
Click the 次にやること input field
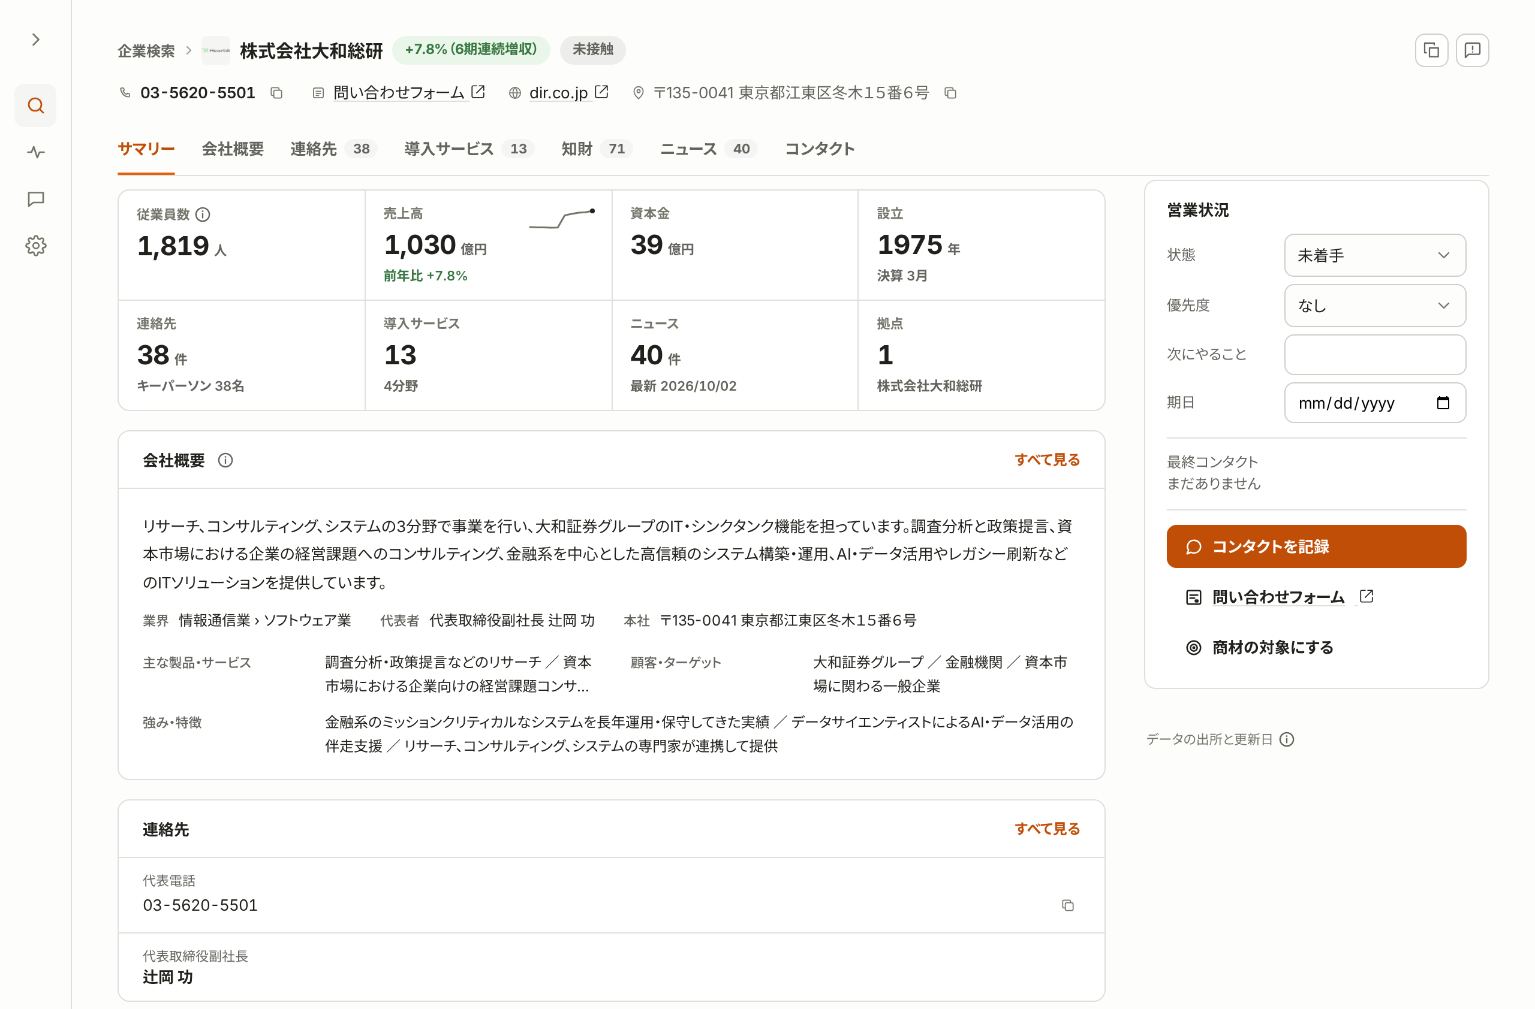pyautogui.click(x=1375, y=355)
